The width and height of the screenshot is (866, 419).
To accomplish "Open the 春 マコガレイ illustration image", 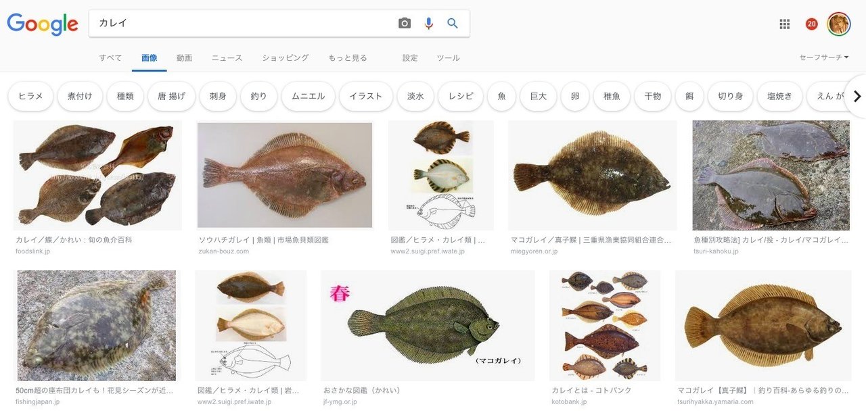I will (428, 326).
